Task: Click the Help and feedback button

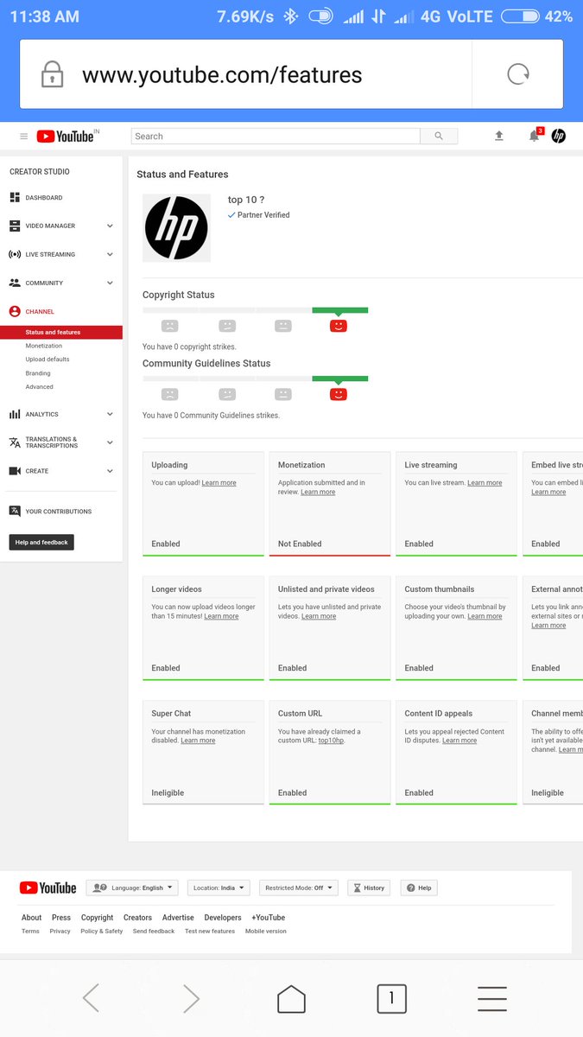Action: (x=41, y=543)
